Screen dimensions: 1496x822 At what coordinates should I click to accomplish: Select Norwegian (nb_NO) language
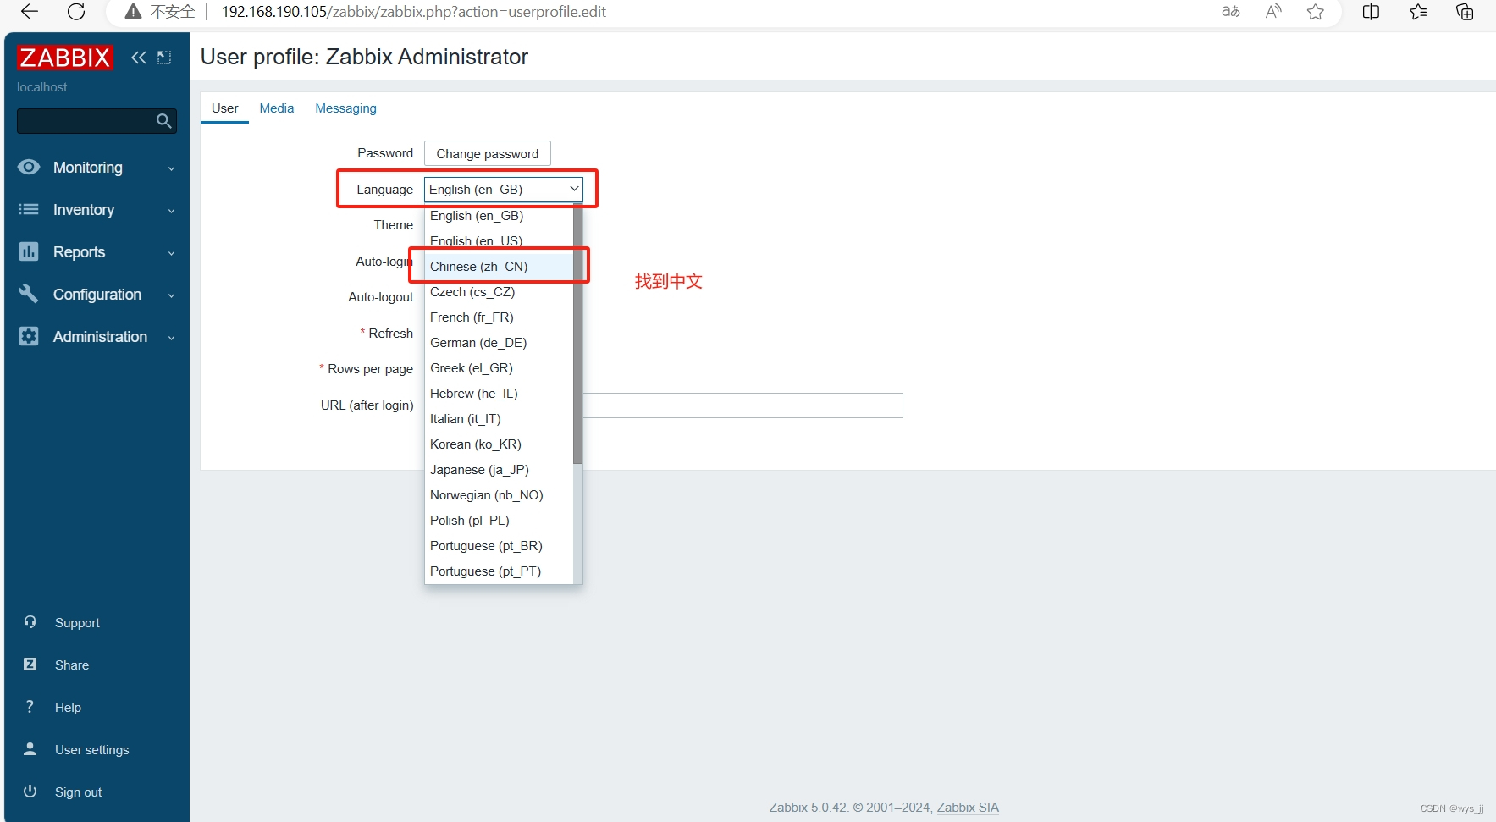coord(499,495)
